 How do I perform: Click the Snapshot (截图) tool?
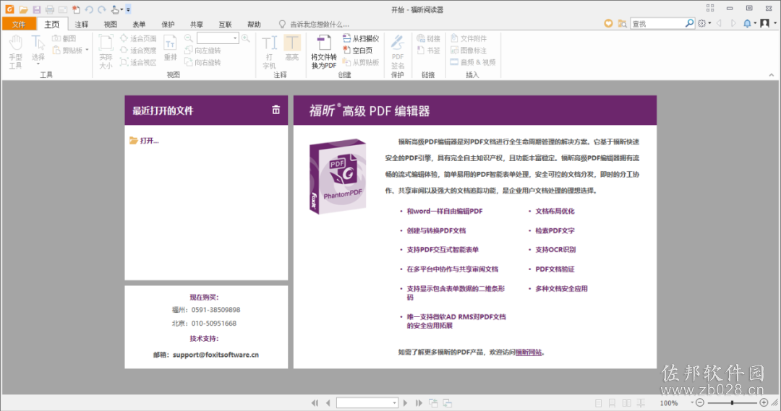[x=64, y=38]
